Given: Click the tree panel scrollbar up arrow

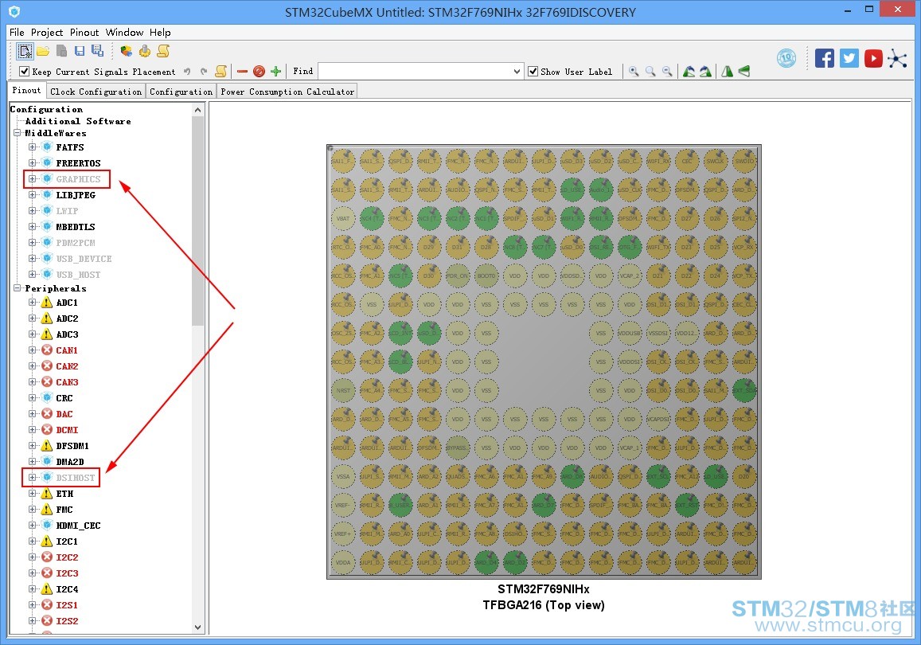Looking at the screenshot, I should 198,110.
